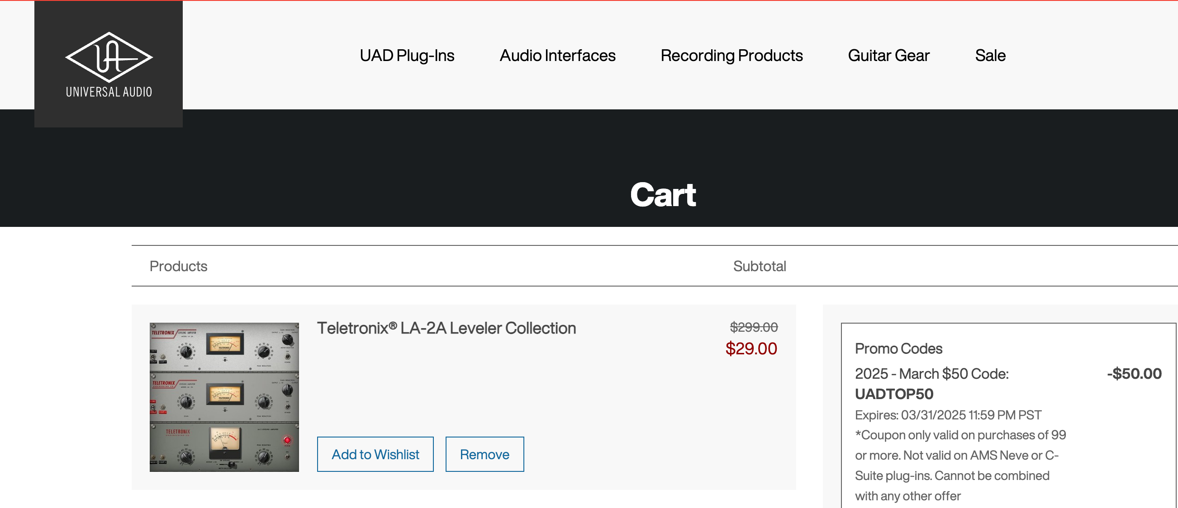Viewport: 1178px width, 508px height.
Task: Navigate to the Sale section
Action: pyautogui.click(x=990, y=55)
